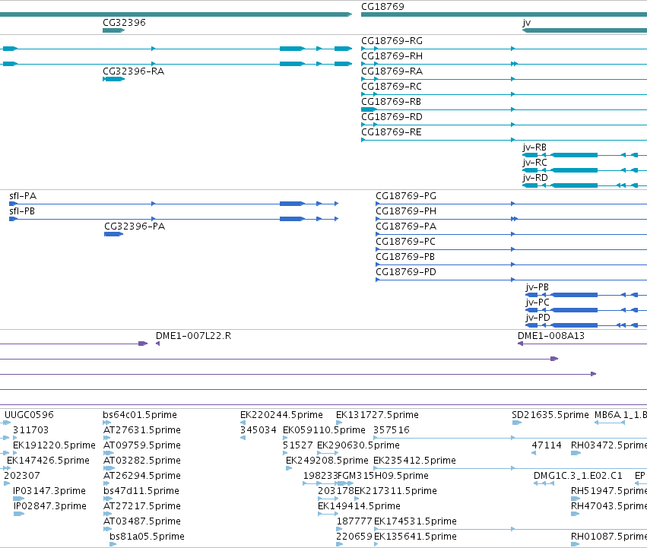Select EST AT03282.5prime

click(x=142, y=461)
